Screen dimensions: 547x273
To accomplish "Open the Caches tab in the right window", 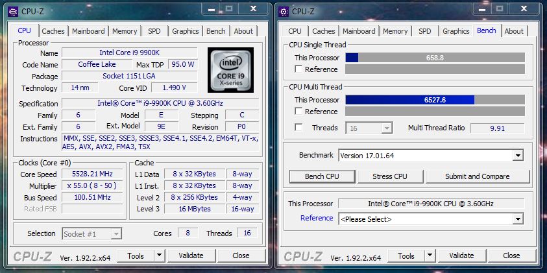I will tap(323, 31).
